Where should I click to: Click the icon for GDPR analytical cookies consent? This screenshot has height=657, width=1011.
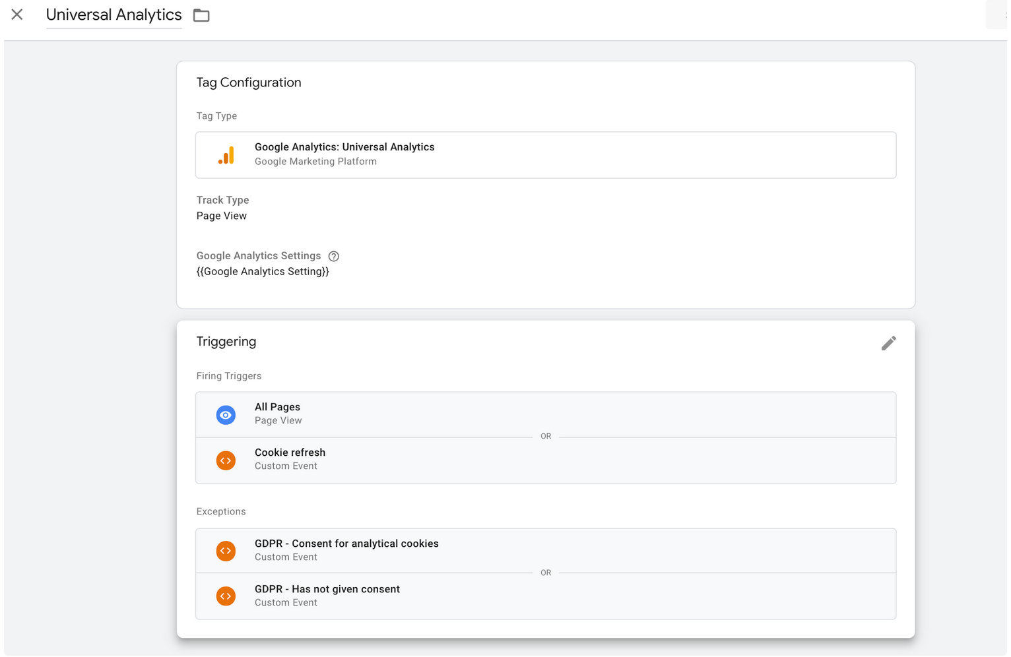[x=226, y=551]
